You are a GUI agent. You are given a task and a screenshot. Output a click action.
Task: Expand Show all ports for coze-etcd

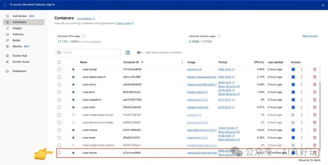tap(229, 94)
